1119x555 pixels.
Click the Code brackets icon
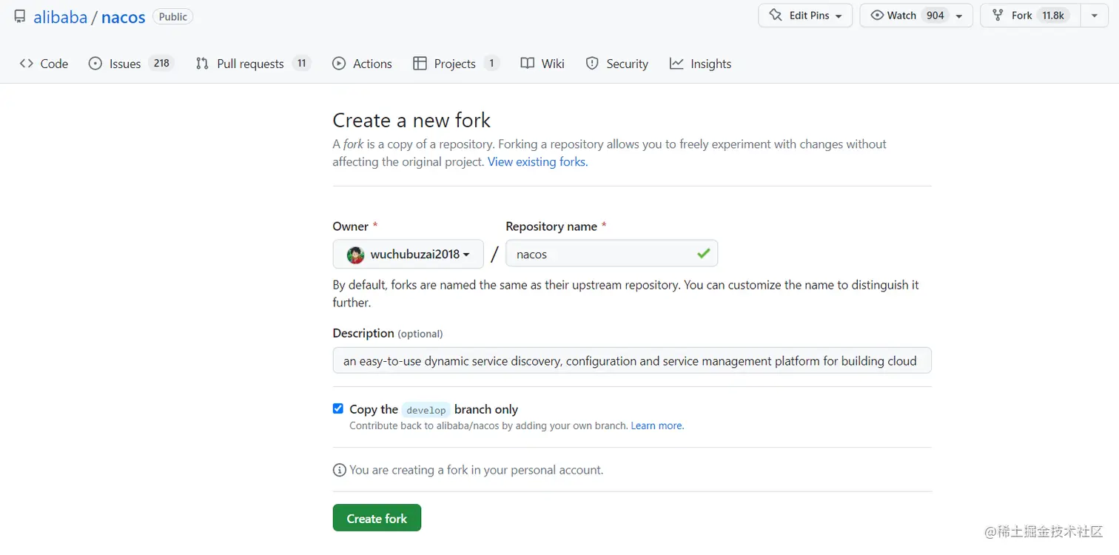pos(27,64)
